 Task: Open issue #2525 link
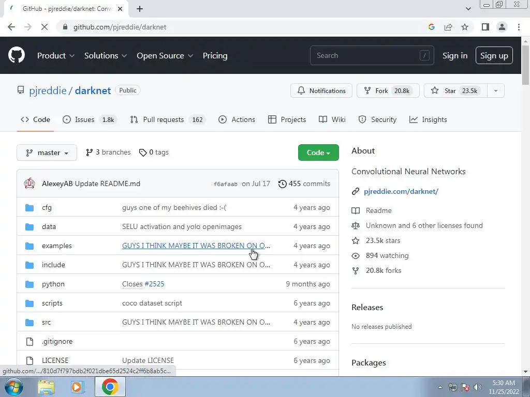154,284
